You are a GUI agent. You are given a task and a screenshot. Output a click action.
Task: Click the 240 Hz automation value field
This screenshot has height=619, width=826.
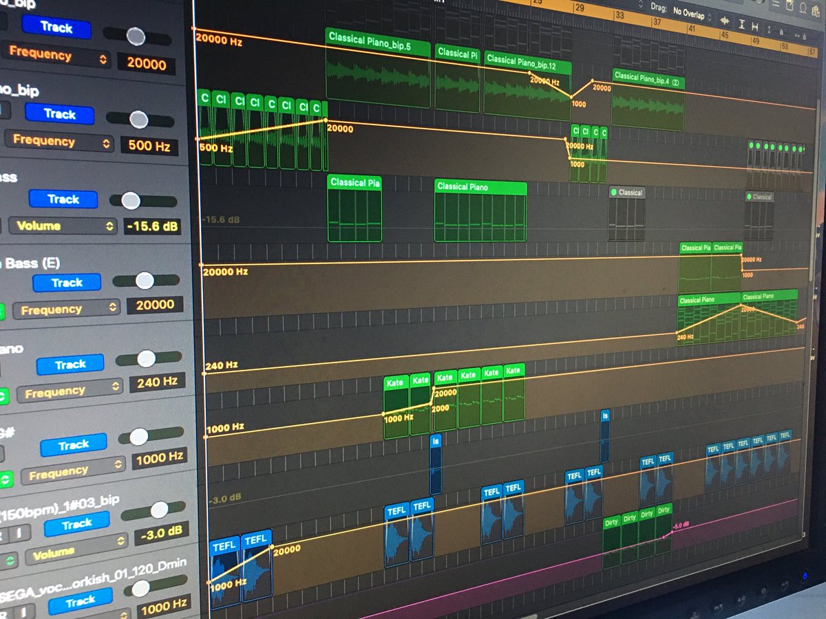tap(158, 382)
